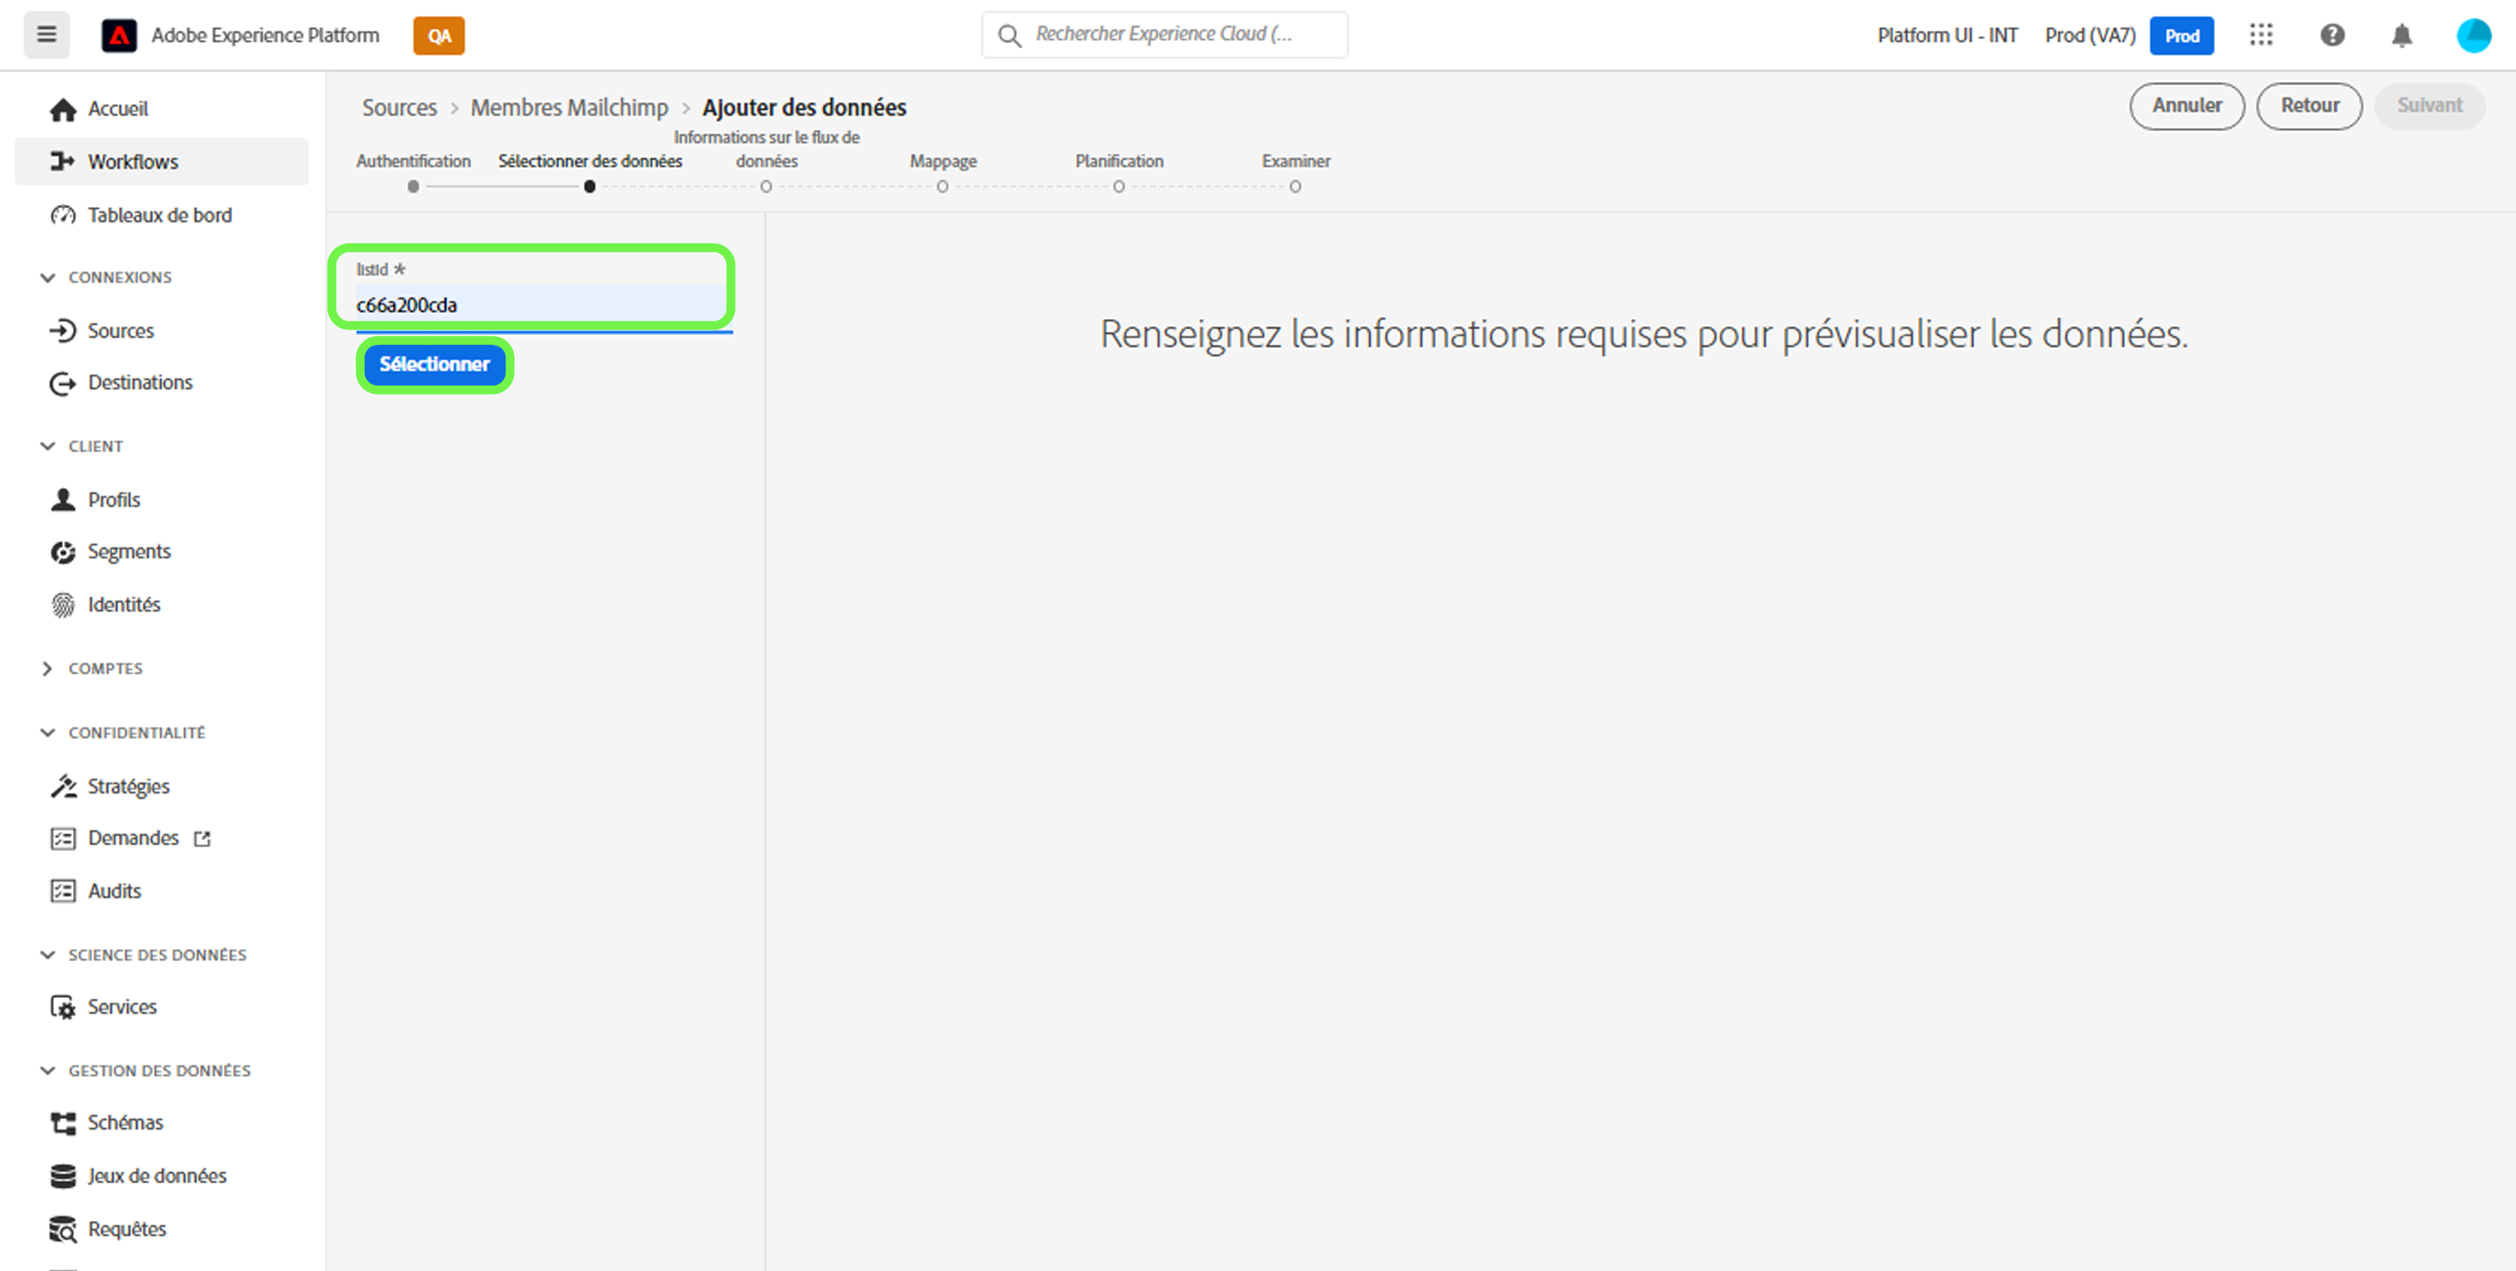Click the user profile avatar
The height and width of the screenshot is (1271, 2516).
point(2473,35)
